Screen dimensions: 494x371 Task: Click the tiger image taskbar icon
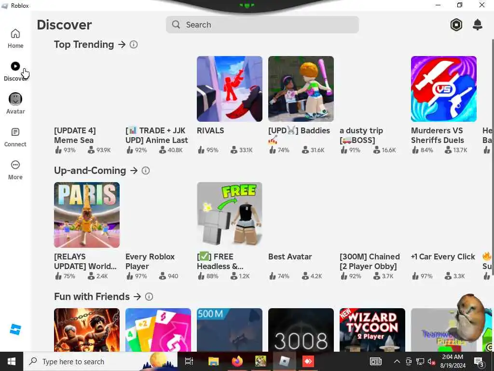(x=261, y=361)
